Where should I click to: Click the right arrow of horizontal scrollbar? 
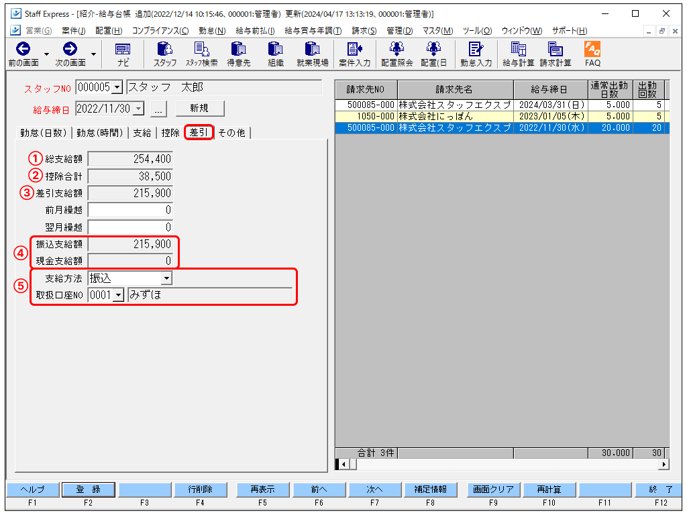coord(664,464)
